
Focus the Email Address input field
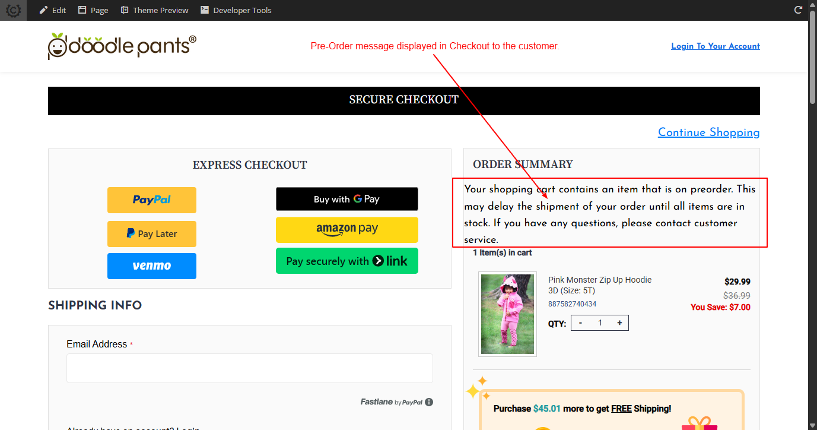250,368
